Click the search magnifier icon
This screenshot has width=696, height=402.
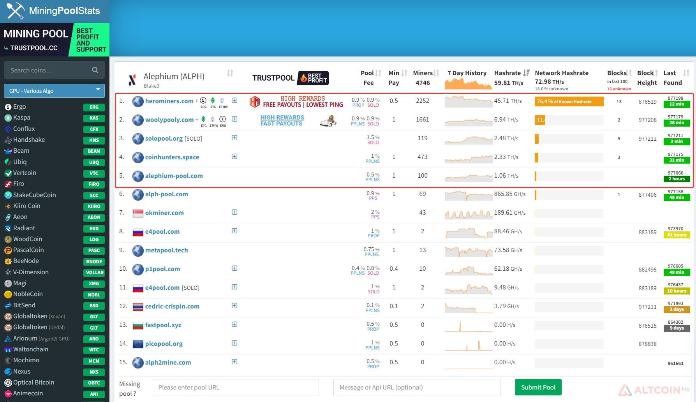point(95,70)
